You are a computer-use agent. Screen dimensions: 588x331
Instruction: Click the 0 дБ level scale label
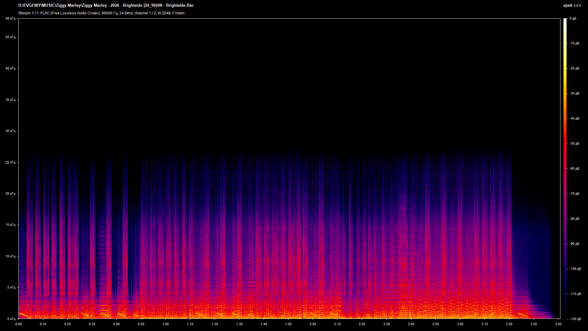click(573, 19)
